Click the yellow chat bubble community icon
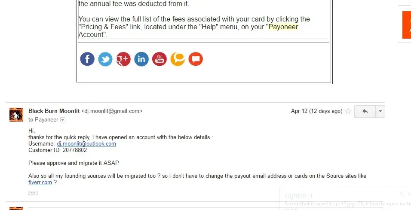Image resolution: width=411 pixels, height=210 pixels. tap(178, 59)
